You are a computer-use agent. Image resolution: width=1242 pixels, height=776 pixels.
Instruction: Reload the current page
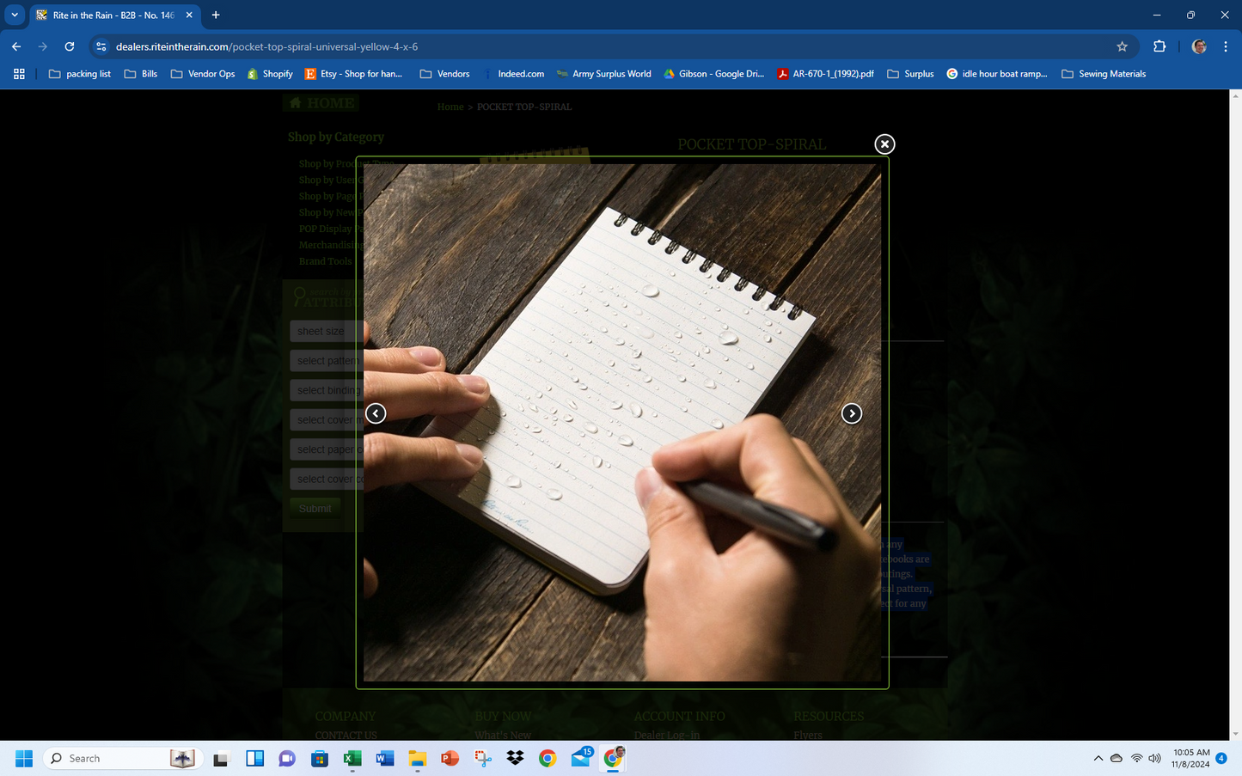(70, 46)
